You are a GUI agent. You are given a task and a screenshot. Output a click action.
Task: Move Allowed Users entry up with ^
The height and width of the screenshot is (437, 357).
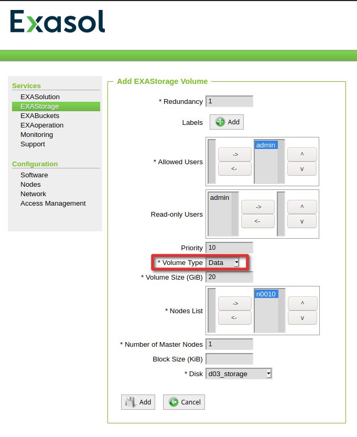point(302,154)
